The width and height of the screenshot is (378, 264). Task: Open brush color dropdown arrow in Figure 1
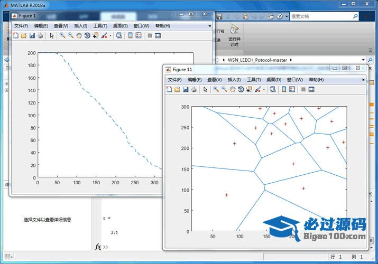point(110,35)
